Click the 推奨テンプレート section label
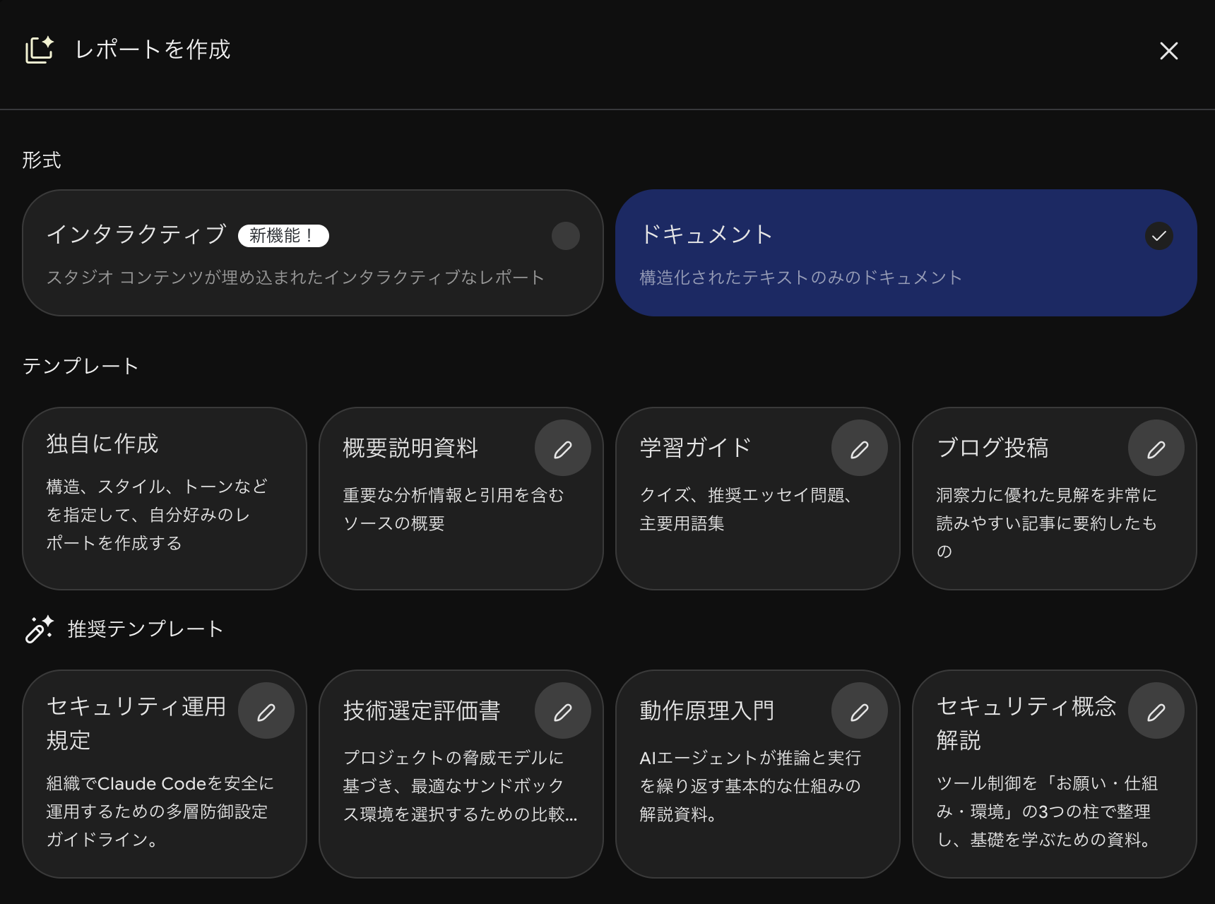This screenshot has width=1215, height=904. coord(146,629)
